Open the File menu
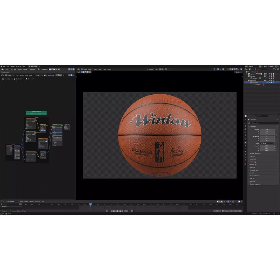The height and width of the screenshot is (280, 280). click(4, 66)
